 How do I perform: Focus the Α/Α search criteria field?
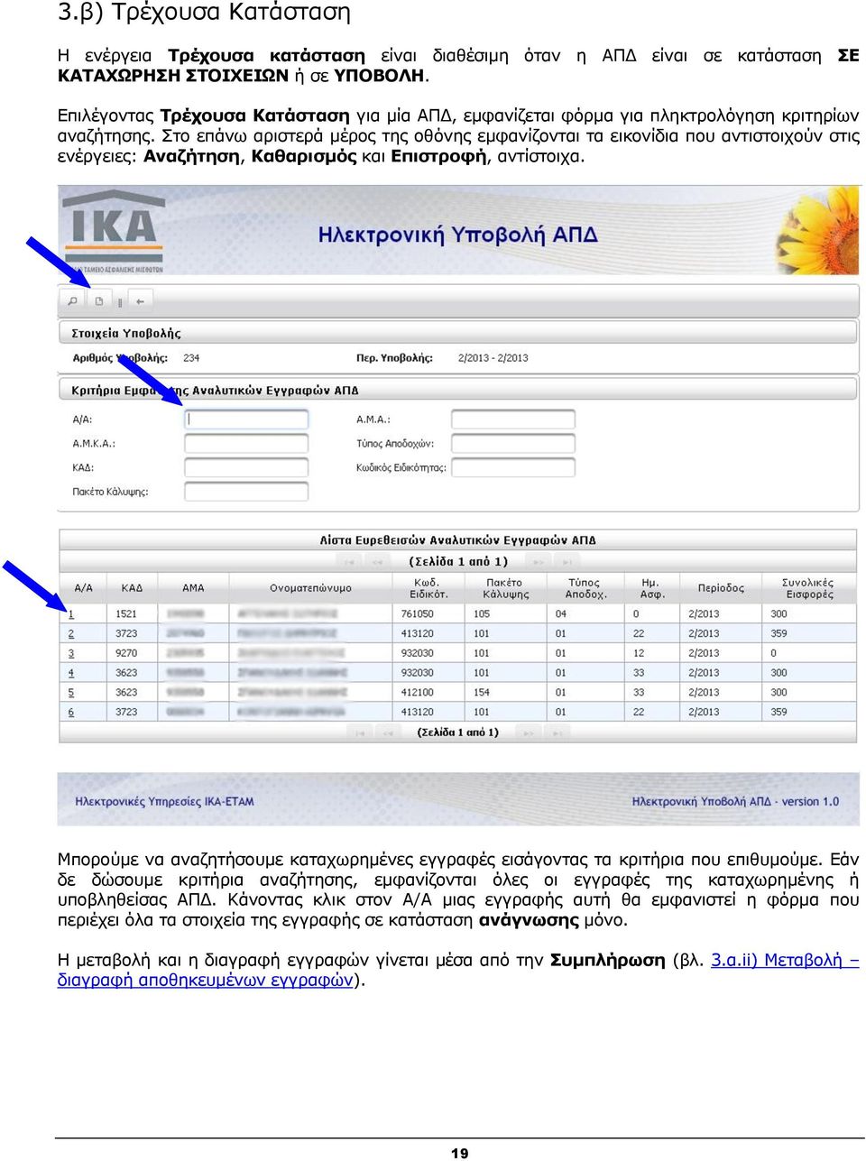coord(246,419)
